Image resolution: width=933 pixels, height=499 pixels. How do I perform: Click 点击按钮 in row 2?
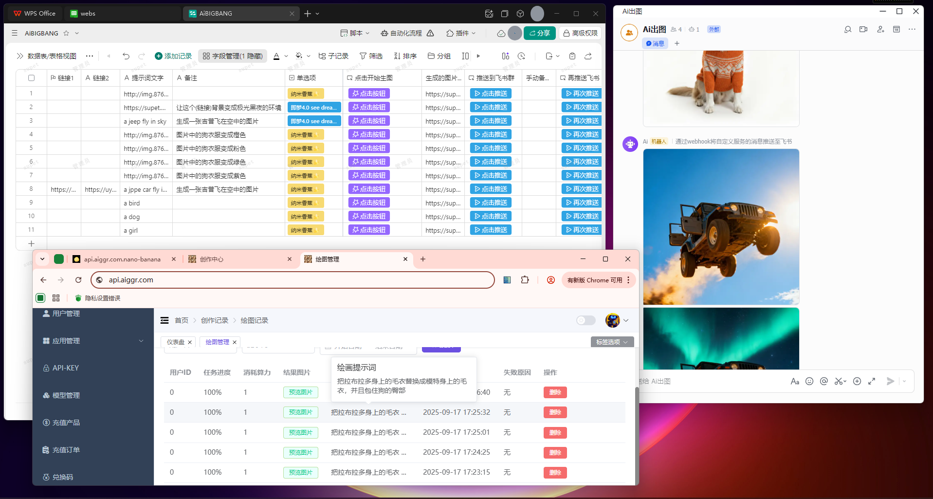369,107
